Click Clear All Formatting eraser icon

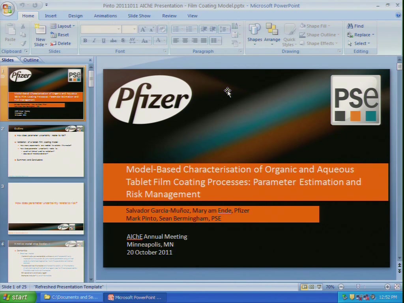click(x=162, y=29)
